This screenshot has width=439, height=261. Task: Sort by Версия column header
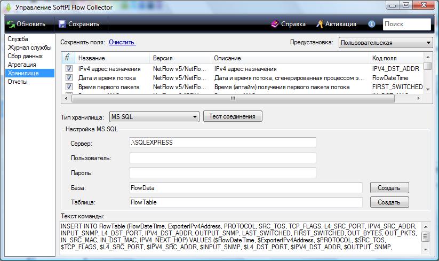click(180, 58)
